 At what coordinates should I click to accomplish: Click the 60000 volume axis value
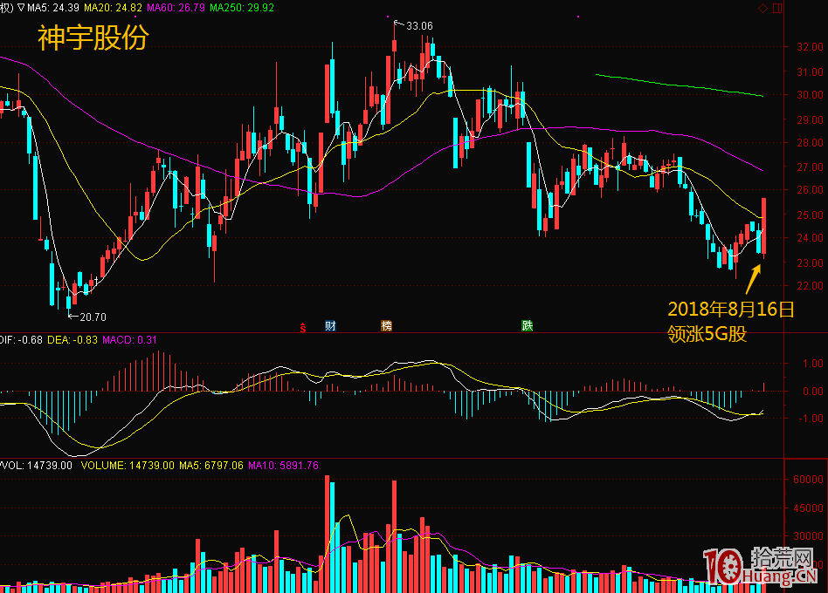pos(808,479)
